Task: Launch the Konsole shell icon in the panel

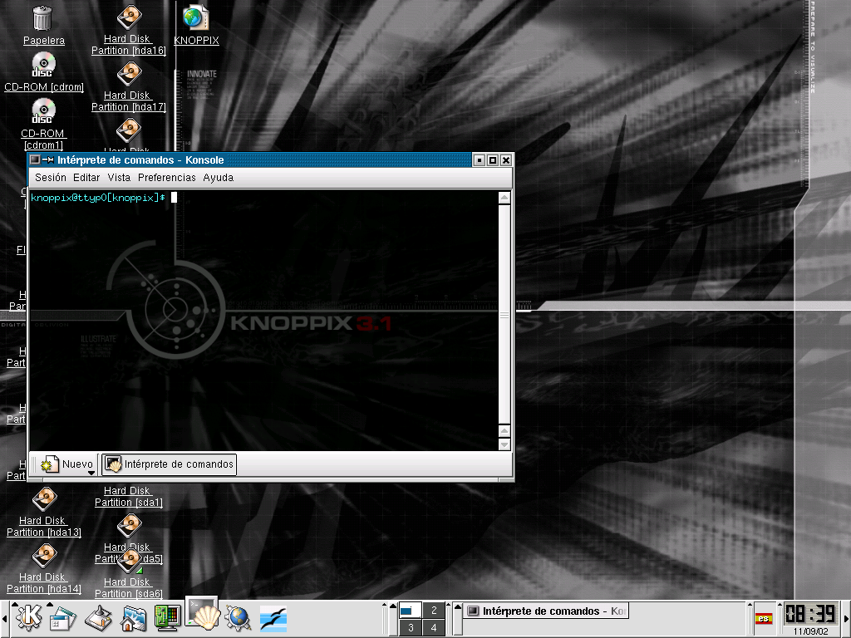Action: [x=203, y=615]
